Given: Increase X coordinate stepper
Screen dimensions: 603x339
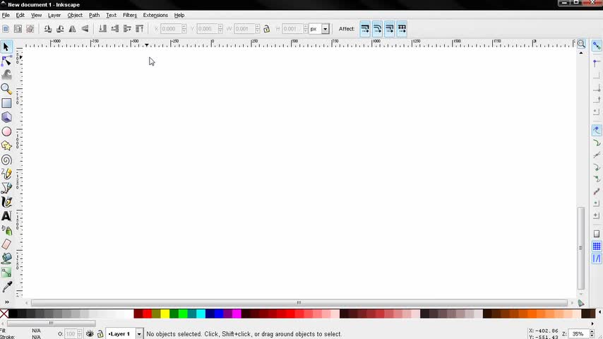Looking at the screenshot, I should coord(184,27).
